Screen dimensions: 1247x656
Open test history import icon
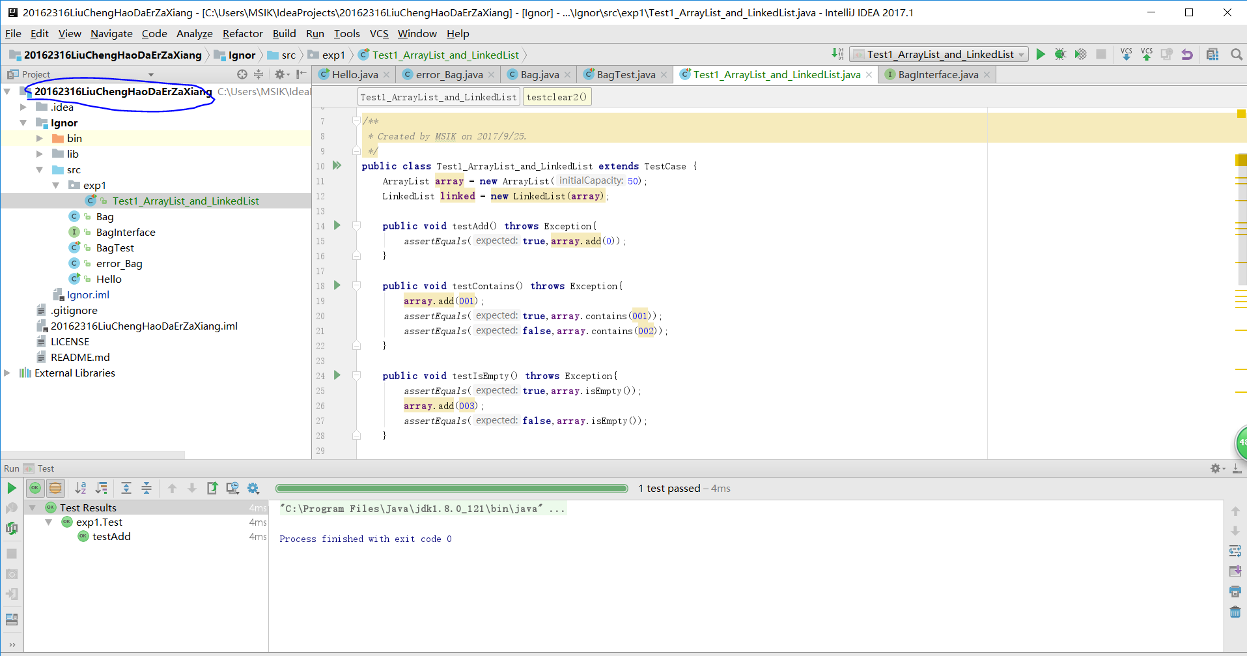(x=232, y=488)
